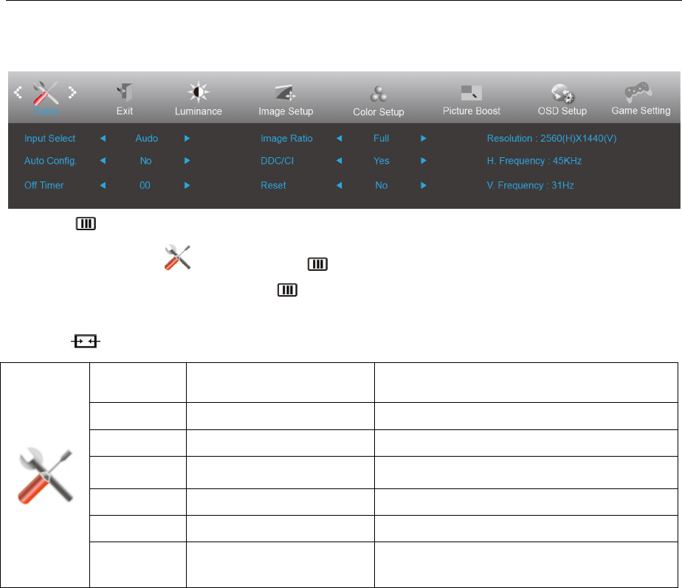
Task: Click the No value for Auto Config.
Action: 145,161
